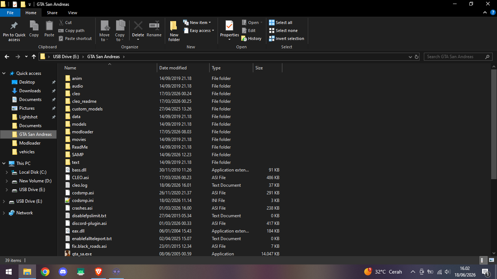Click the Paste ribbon icon
The width and height of the screenshot is (497, 279).
tap(49, 26)
